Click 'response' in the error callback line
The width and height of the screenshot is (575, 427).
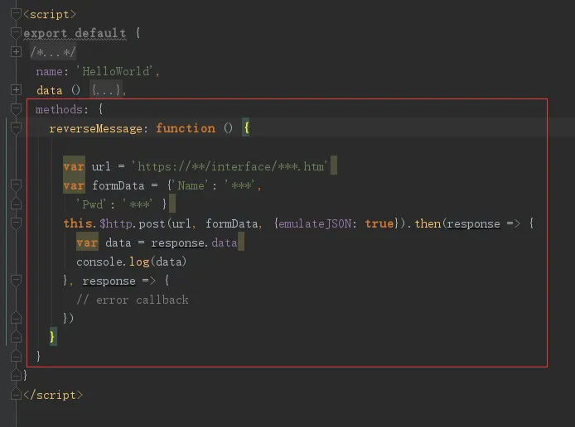[109, 281]
